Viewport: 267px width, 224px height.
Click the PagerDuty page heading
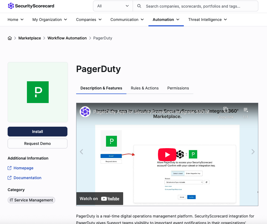(x=98, y=69)
